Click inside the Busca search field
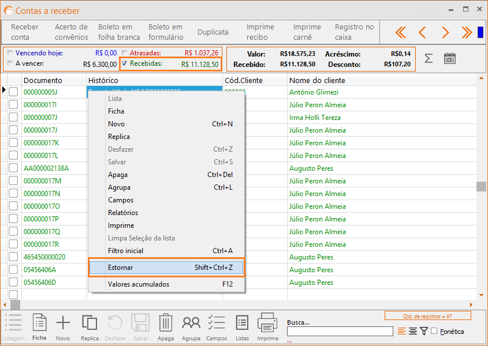The width and height of the screenshot is (488, 346). [x=340, y=332]
